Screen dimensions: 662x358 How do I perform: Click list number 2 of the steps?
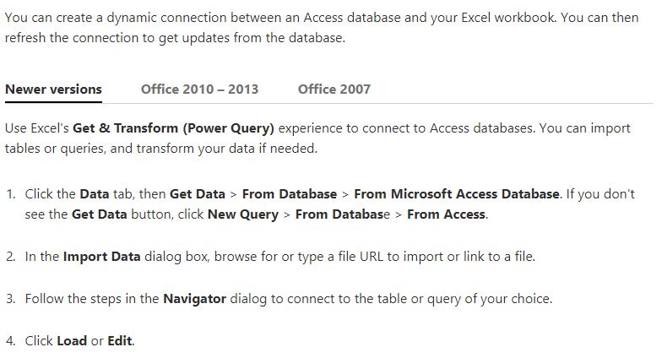tap(10, 256)
